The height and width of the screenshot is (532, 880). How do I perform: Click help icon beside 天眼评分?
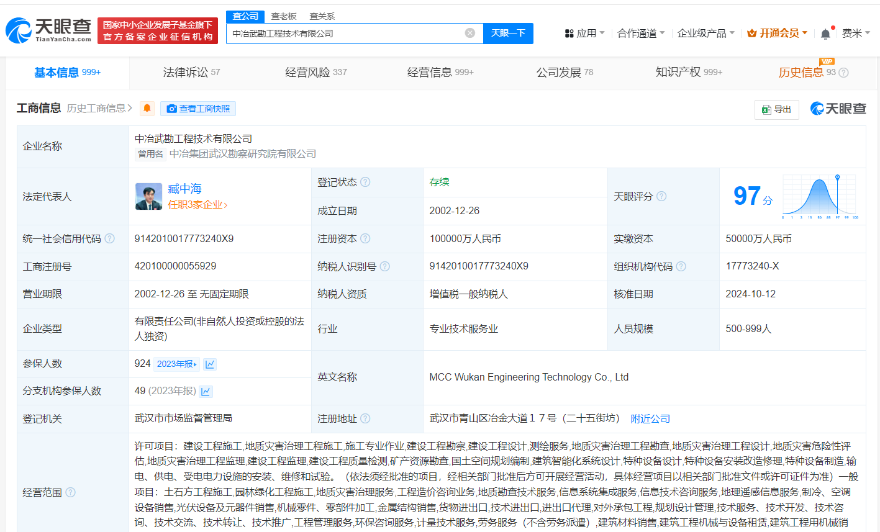[661, 196]
